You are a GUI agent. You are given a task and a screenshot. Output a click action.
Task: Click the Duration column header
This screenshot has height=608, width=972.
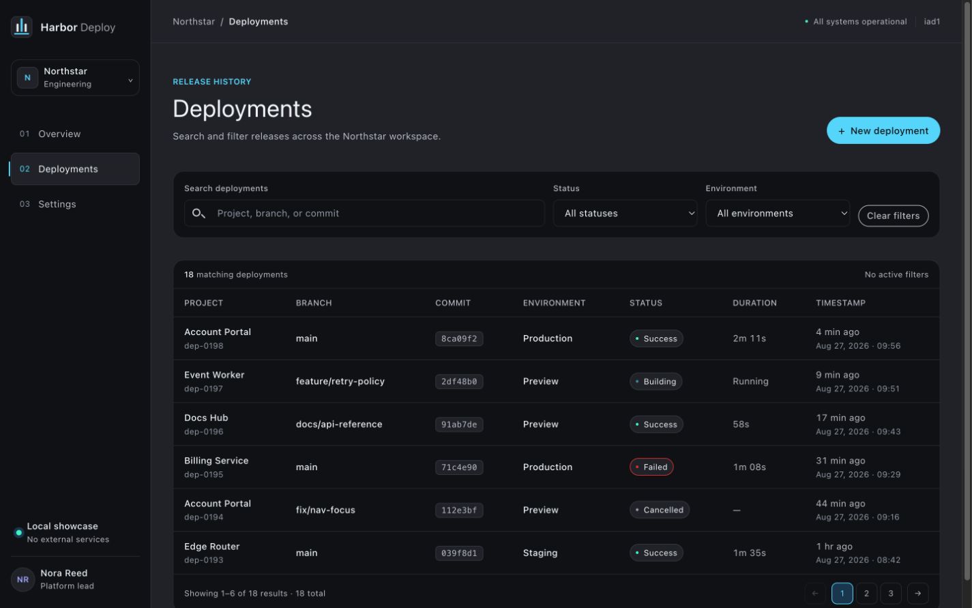754,303
